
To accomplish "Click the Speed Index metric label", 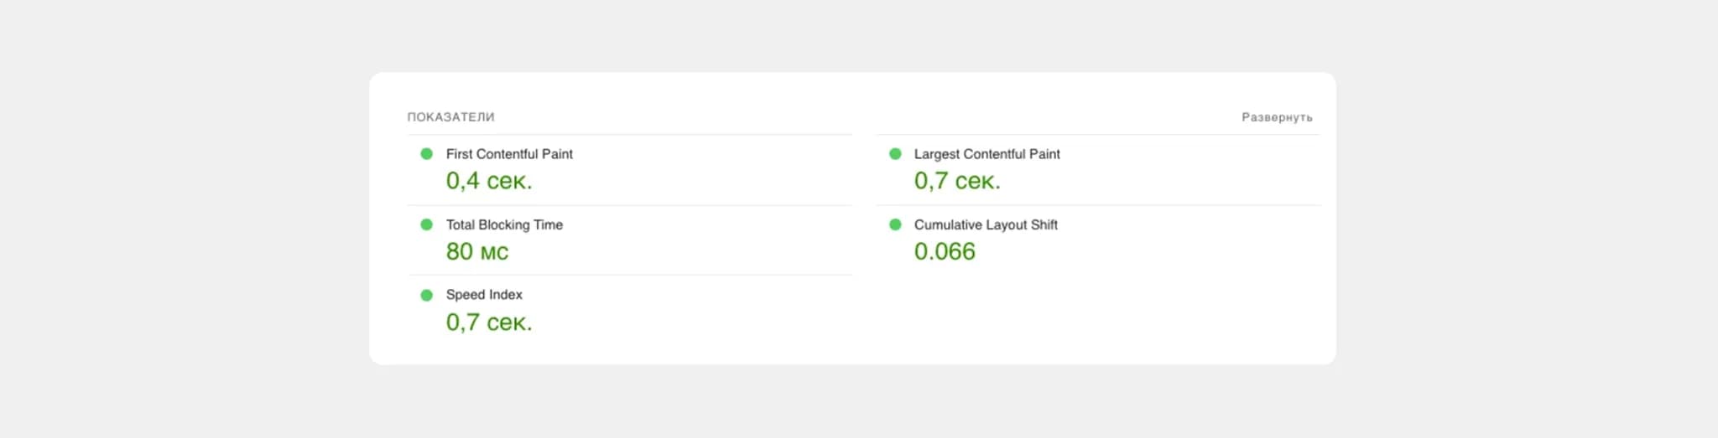I will click(x=483, y=295).
